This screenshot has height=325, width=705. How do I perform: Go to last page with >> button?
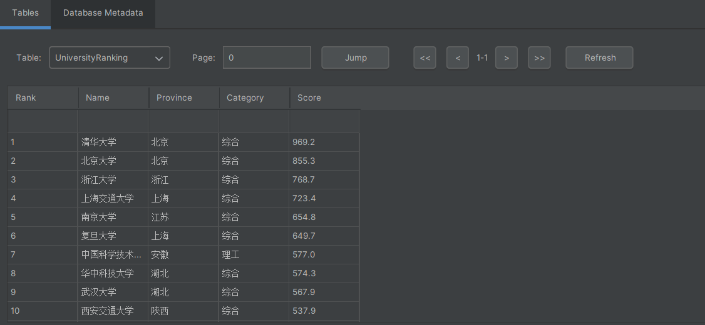[540, 57]
